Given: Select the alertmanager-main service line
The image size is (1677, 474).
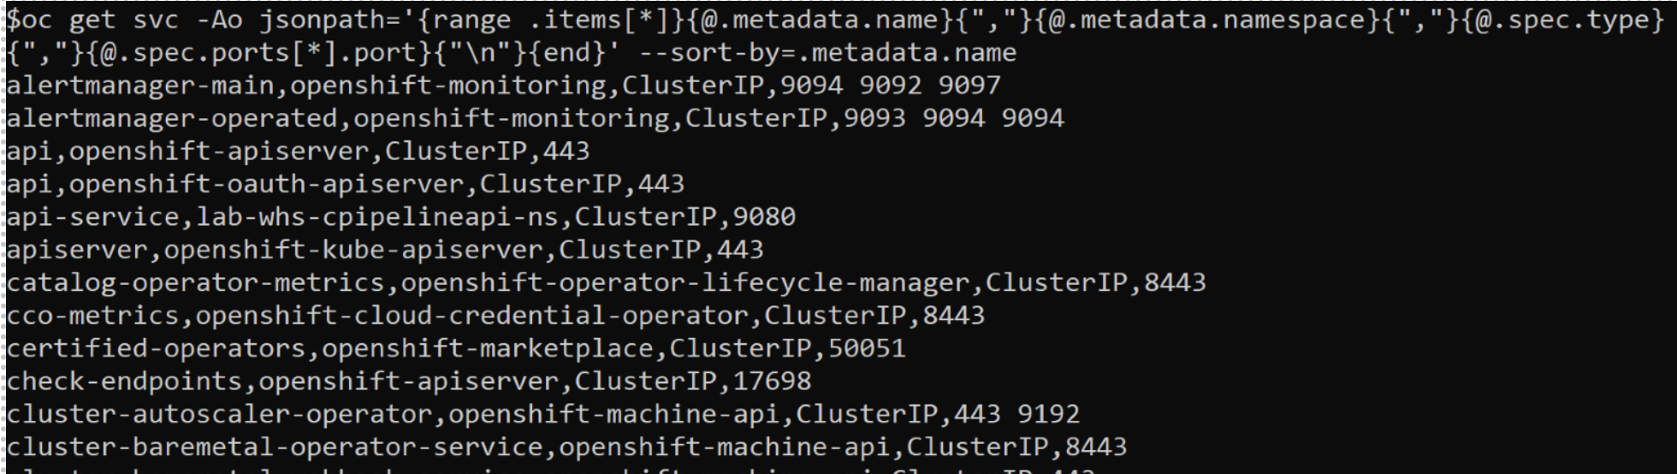Looking at the screenshot, I should click(x=503, y=86).
